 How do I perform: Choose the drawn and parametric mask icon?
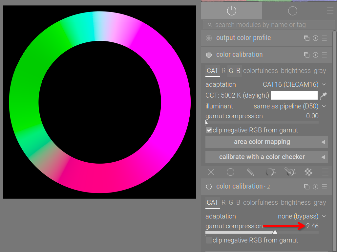290,172
